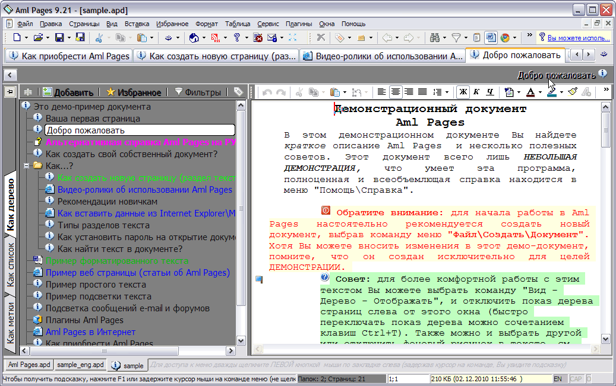Viewport: 616px width, 386px height.
Task: Click the red font color A icon
Action: coord(530,92)
